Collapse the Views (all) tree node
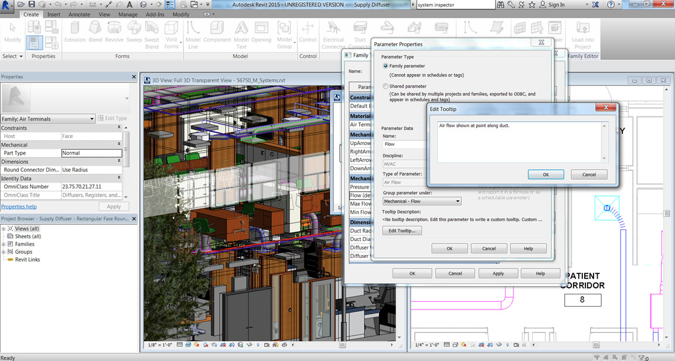 pyautogui.click(x=4, y=229)
